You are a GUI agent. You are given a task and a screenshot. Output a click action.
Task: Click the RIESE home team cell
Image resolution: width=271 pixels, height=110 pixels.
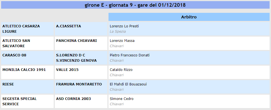(27, 87)
